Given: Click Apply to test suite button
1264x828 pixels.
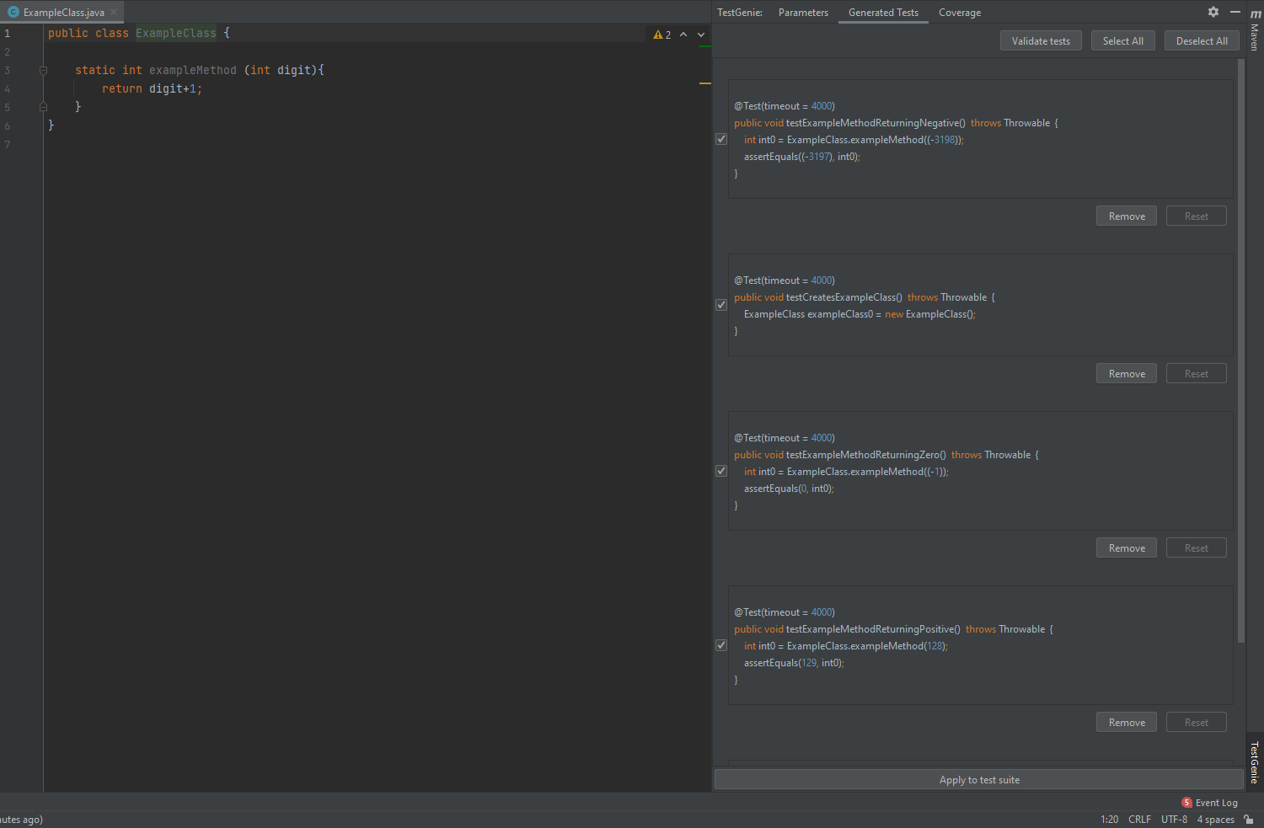Looking at the screenshot, I should (x=979, y=780).
